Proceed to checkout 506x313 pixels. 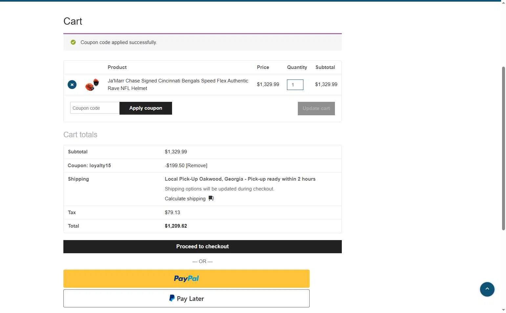203,247
